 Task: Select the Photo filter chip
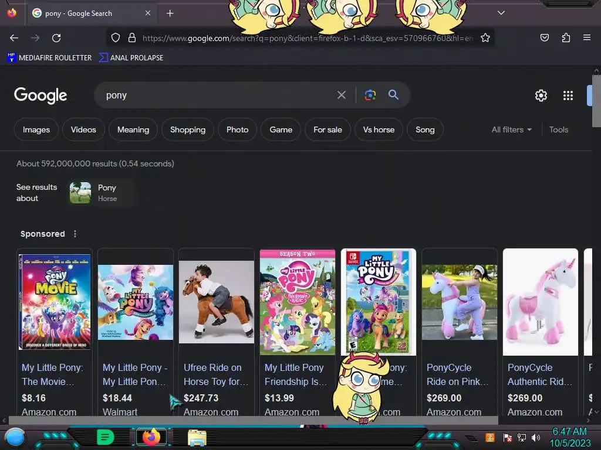pos(237,129)
